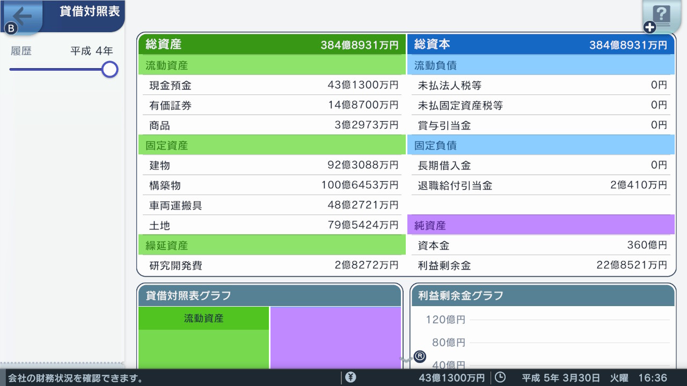
Task: Select the 現金預金 row in assets
Action: coord(272,85)
